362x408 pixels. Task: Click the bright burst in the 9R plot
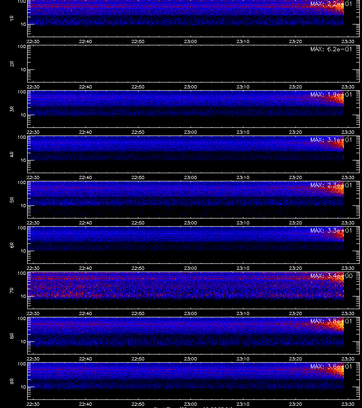(x=338, y=371)
